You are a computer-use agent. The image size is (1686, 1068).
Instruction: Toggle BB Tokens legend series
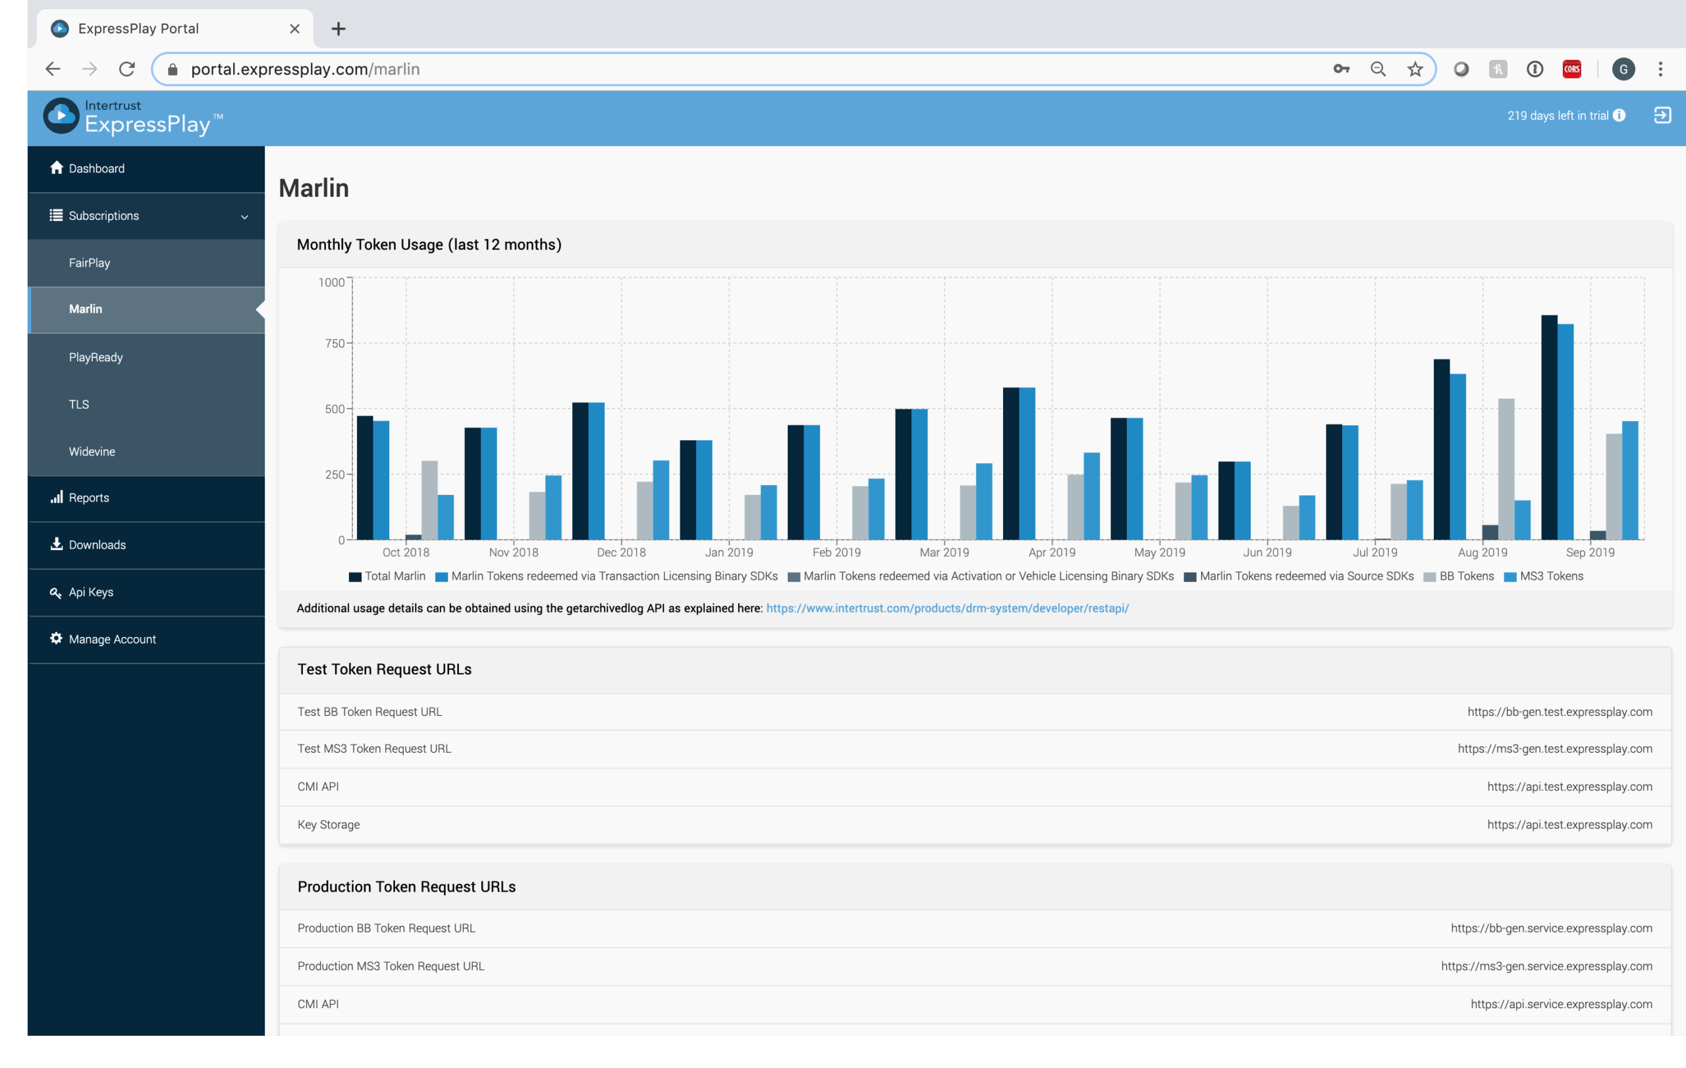(1459, 576)
